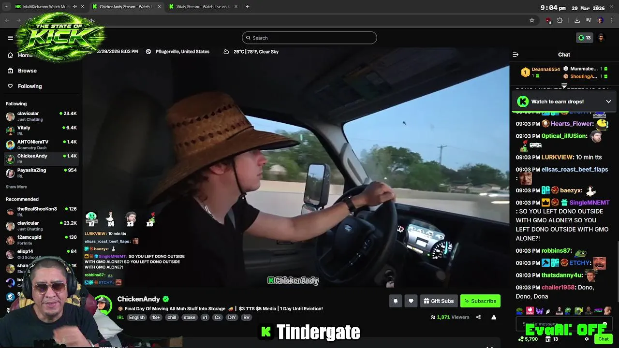Open theRealShooKon3 recommended channel
The width and height of the screenshot is (619, 348).
coord(41,211)
